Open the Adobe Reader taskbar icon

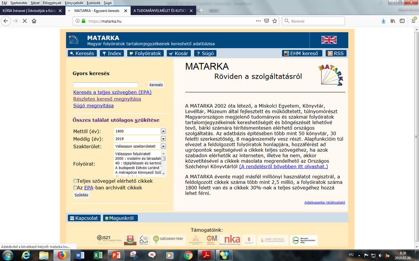coord(206,255)
